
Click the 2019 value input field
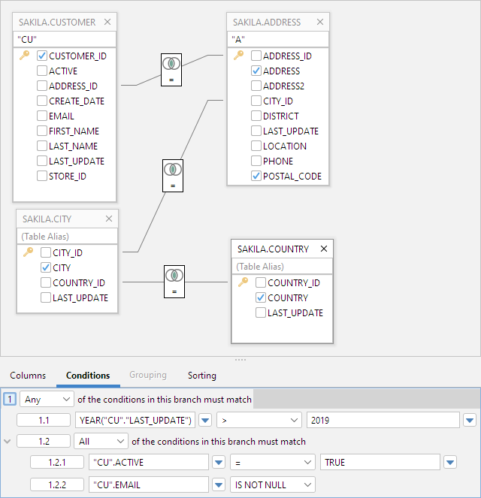(x=383, y=419)
